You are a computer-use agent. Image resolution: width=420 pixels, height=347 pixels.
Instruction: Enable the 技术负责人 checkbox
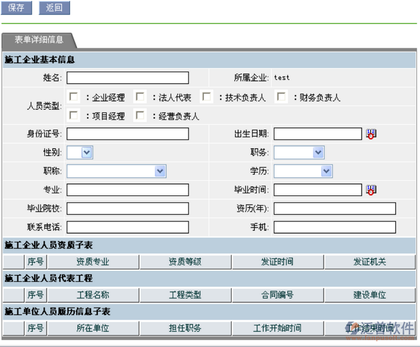point(206,97)
